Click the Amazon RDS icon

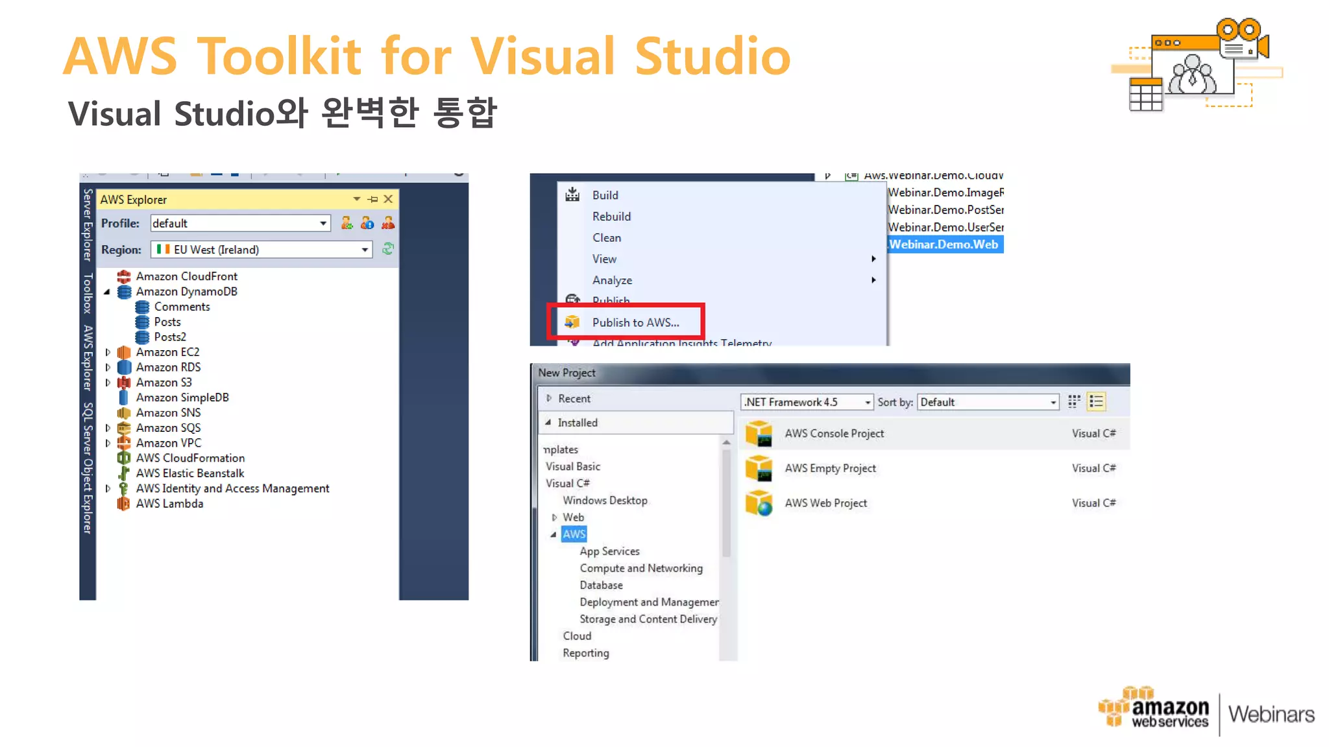(x=124, y=367)
